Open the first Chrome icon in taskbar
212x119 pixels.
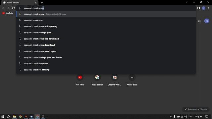20,117
